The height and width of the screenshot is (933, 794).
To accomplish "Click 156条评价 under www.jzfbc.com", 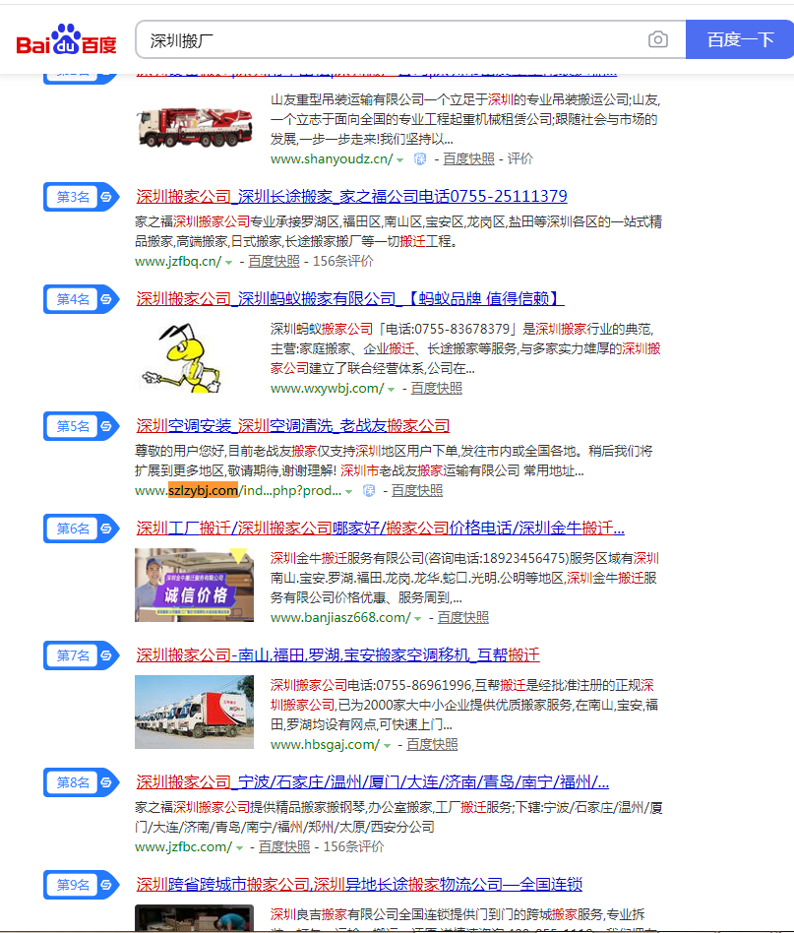I will 353,846.
